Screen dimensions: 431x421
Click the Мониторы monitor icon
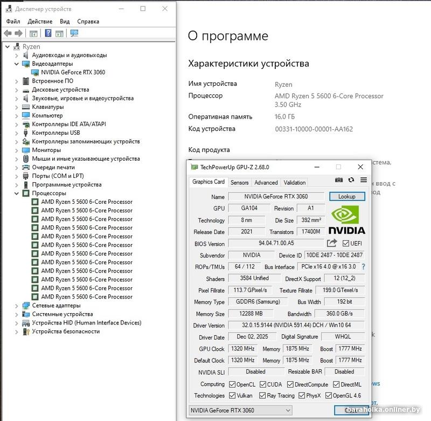pyautogui.click(x=26, y=150)
